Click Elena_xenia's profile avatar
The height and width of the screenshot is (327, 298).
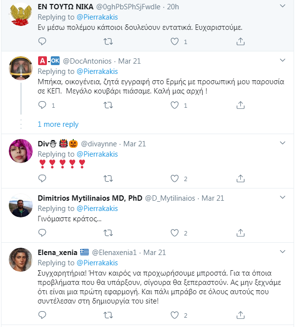click(21, 260)
